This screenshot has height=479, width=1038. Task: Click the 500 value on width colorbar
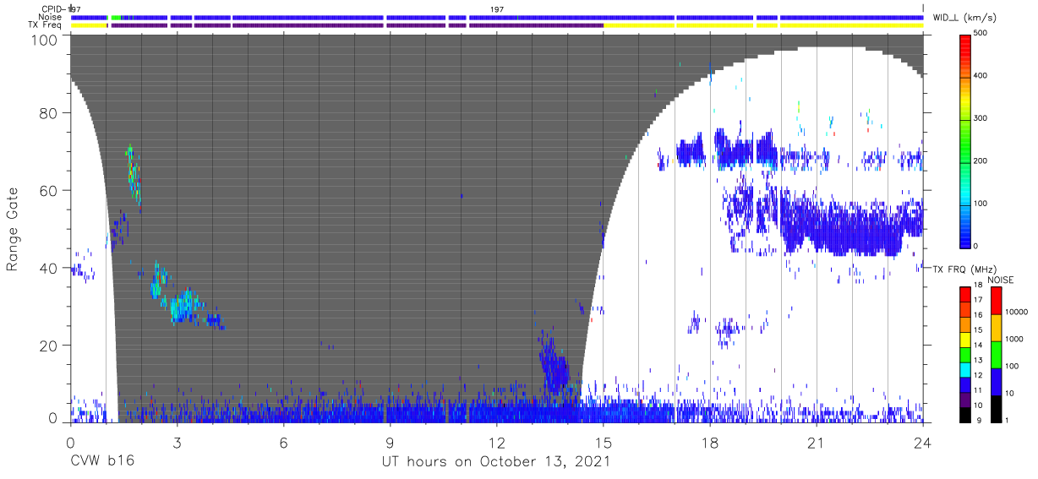(991, 34)
